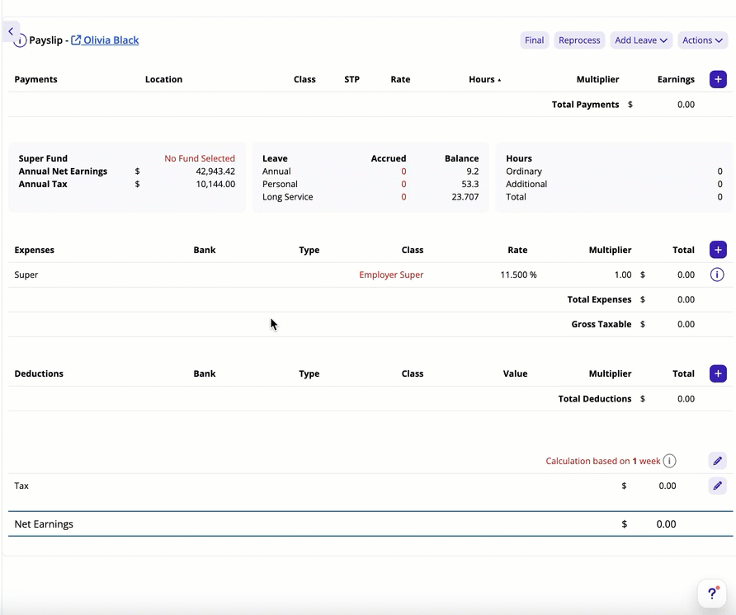Click the No Fund Selected text
This screenshot has height=615, width=736.
(200, 158)
